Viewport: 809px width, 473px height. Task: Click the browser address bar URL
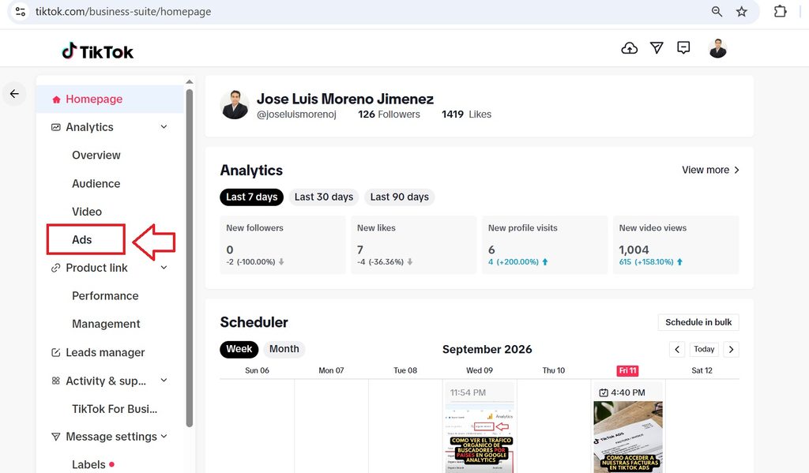pyautogui.click(x=123, y=11)
